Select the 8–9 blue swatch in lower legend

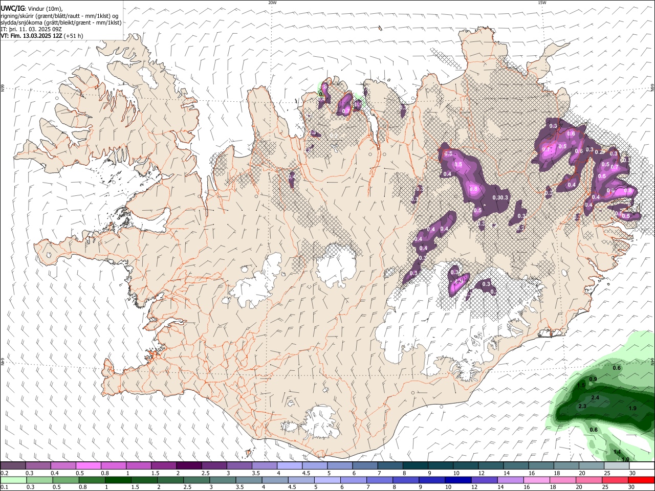click(x=406, y=480)
